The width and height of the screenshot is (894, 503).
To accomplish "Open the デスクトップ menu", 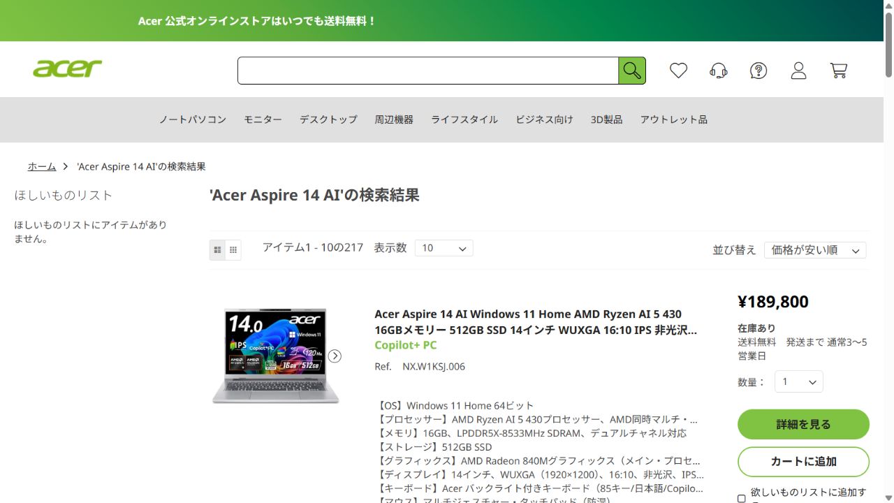I will point(328,119).
